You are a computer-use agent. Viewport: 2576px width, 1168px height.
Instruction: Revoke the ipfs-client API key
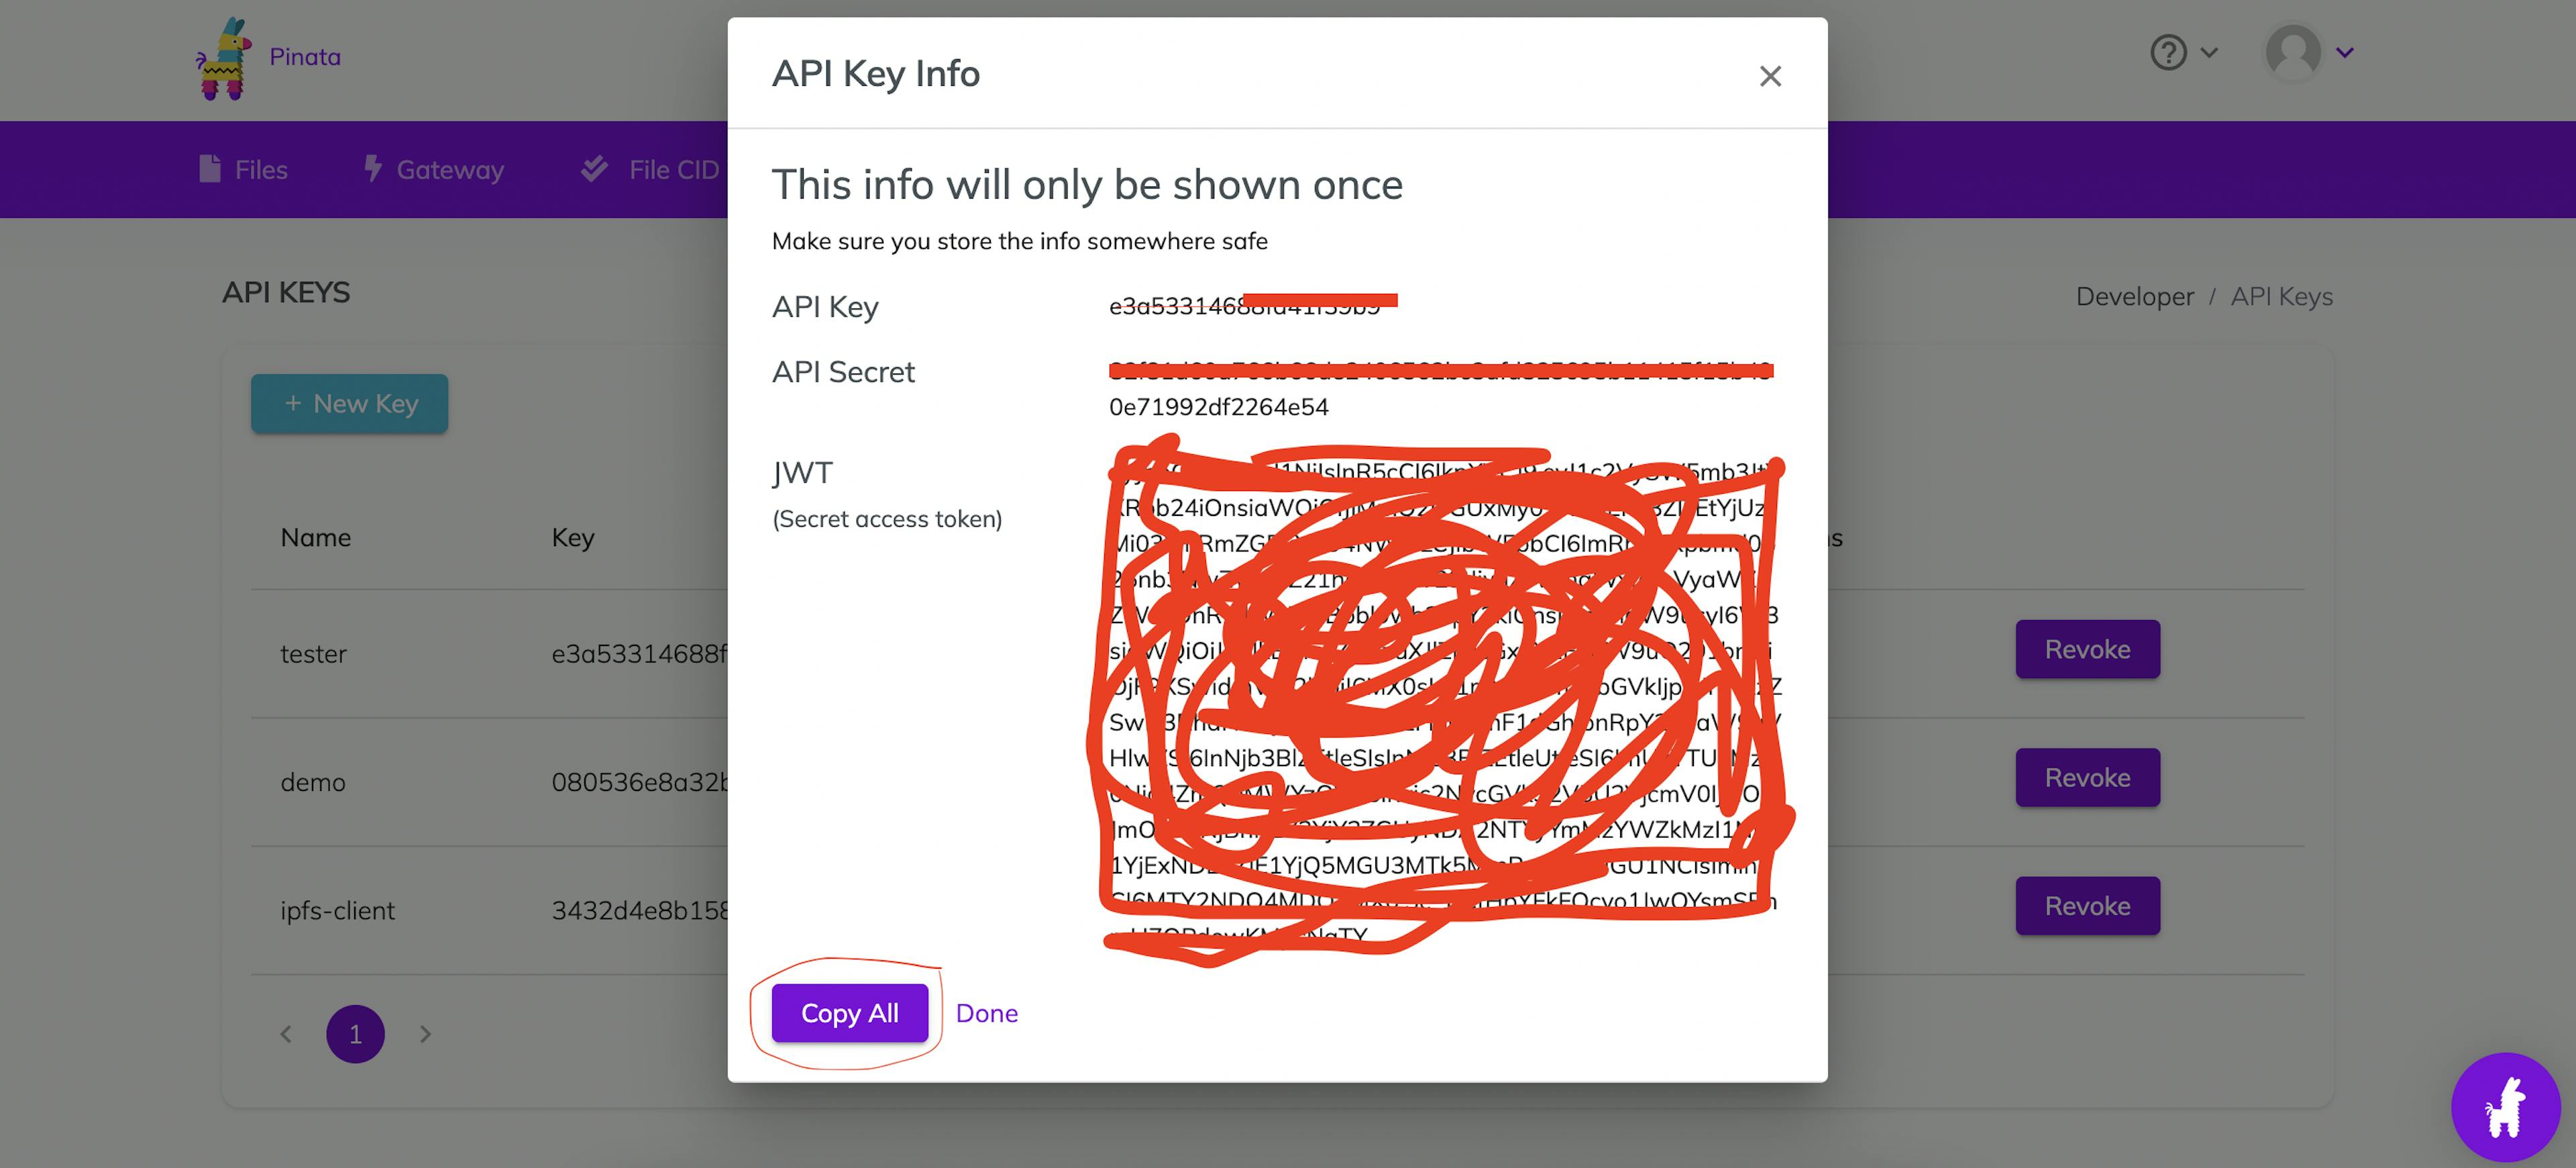coord(2086,905)
